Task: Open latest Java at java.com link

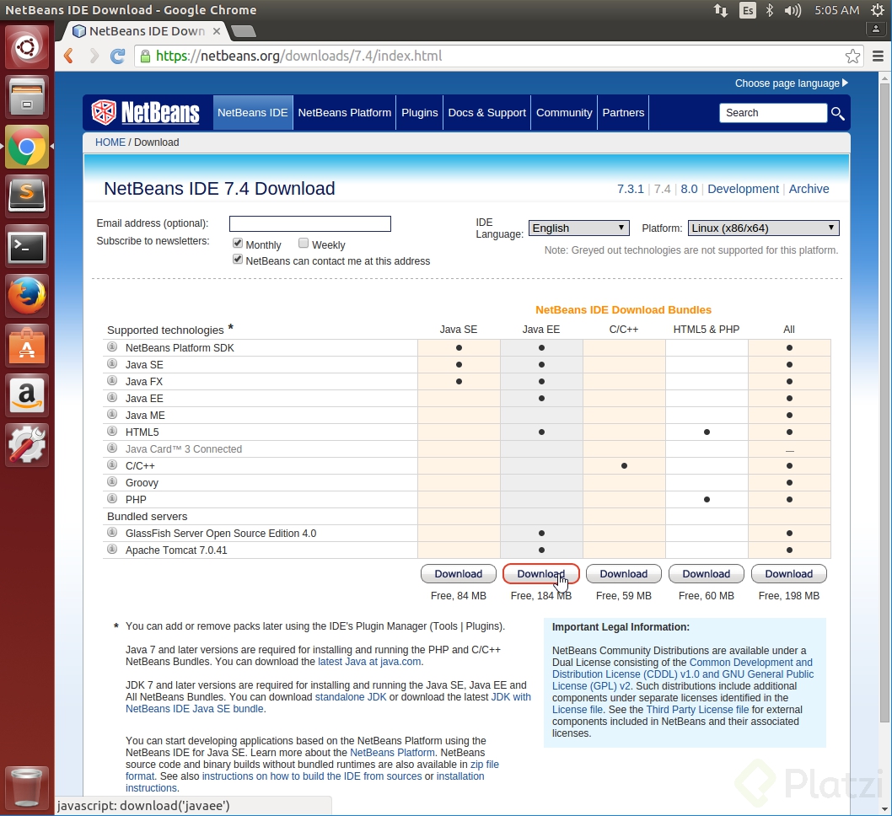Action: pos(369,662)
